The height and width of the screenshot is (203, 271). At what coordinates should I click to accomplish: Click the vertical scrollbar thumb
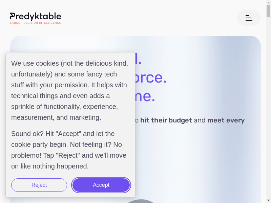point(268,11)
